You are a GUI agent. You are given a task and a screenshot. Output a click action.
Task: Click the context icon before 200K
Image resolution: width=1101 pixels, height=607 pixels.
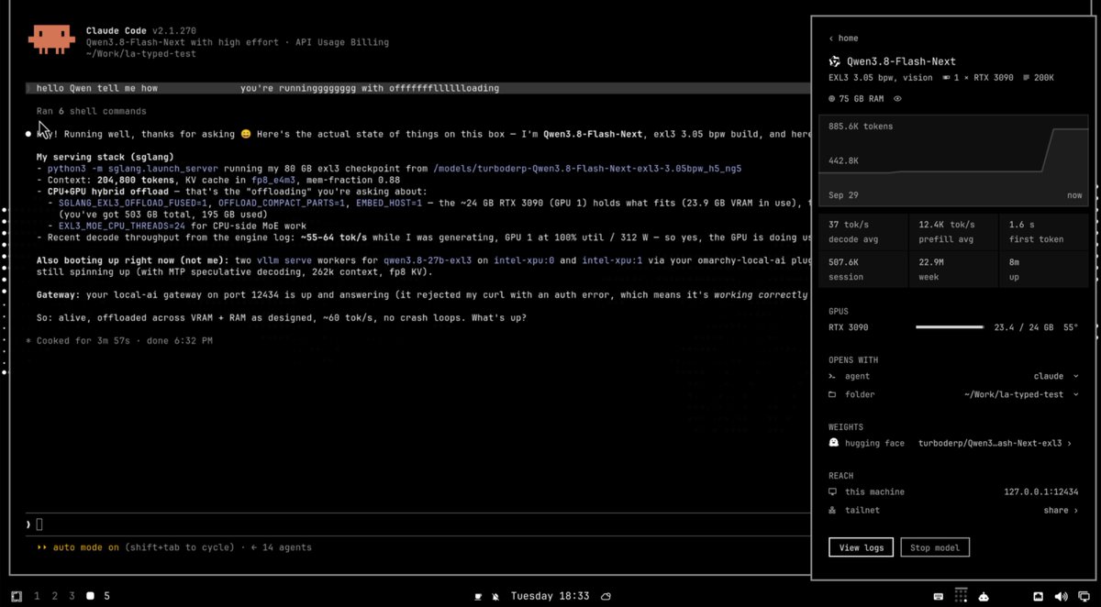pyautogui.click(x=1025, y=78)
